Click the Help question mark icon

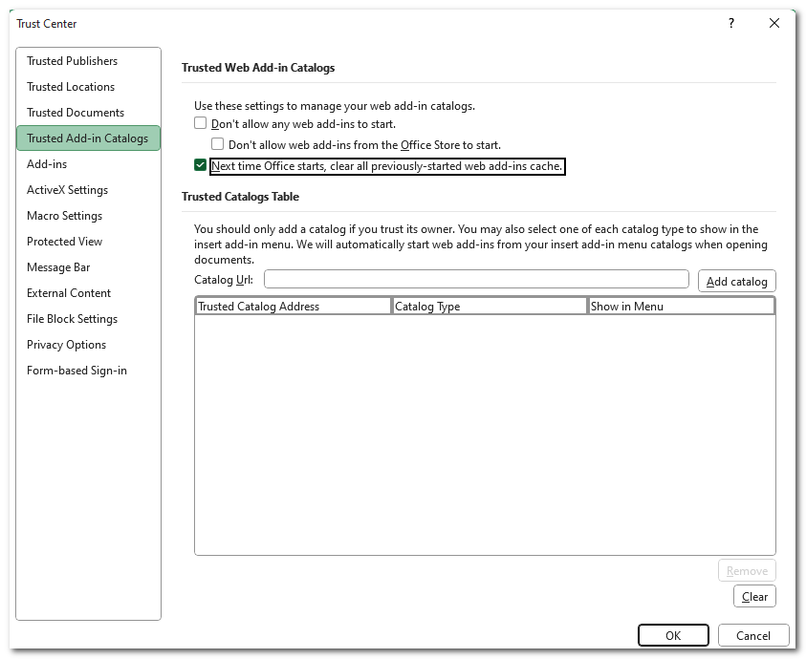[x=731, y=23]
